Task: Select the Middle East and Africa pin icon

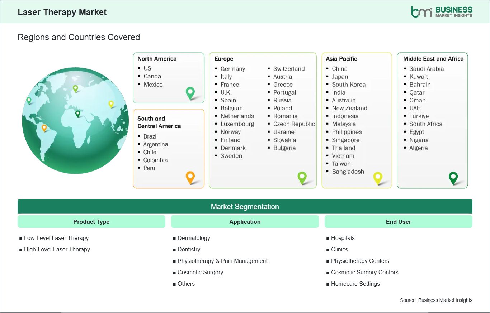Action: point(453,178)
